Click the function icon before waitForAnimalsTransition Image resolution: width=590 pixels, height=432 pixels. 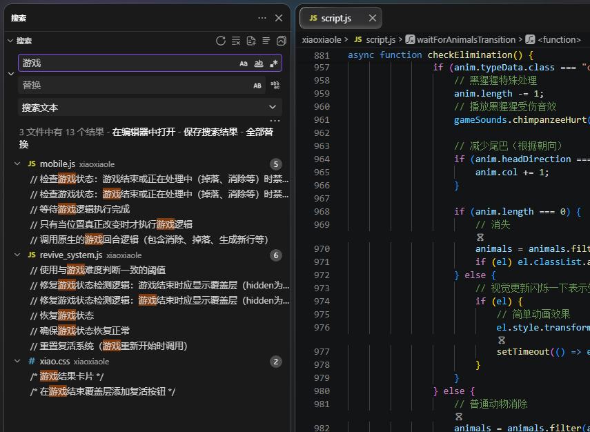(410, 39)
